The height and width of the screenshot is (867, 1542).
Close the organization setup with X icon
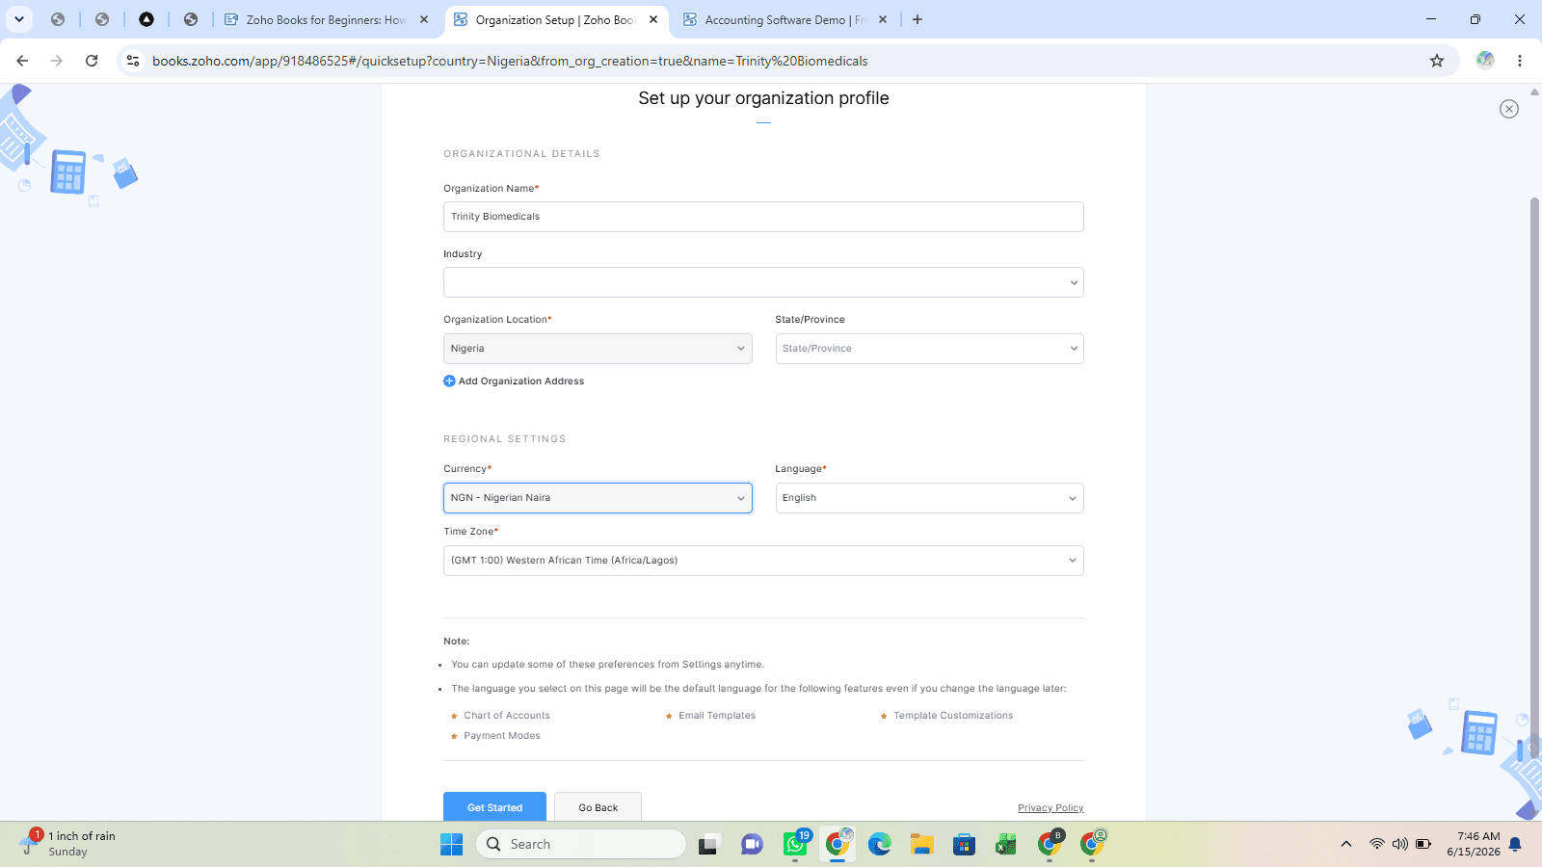[x=1509, y=109]
